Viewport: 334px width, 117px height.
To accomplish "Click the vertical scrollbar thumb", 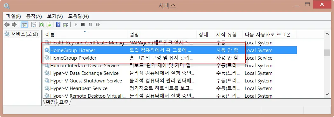I will pos(327,53).
